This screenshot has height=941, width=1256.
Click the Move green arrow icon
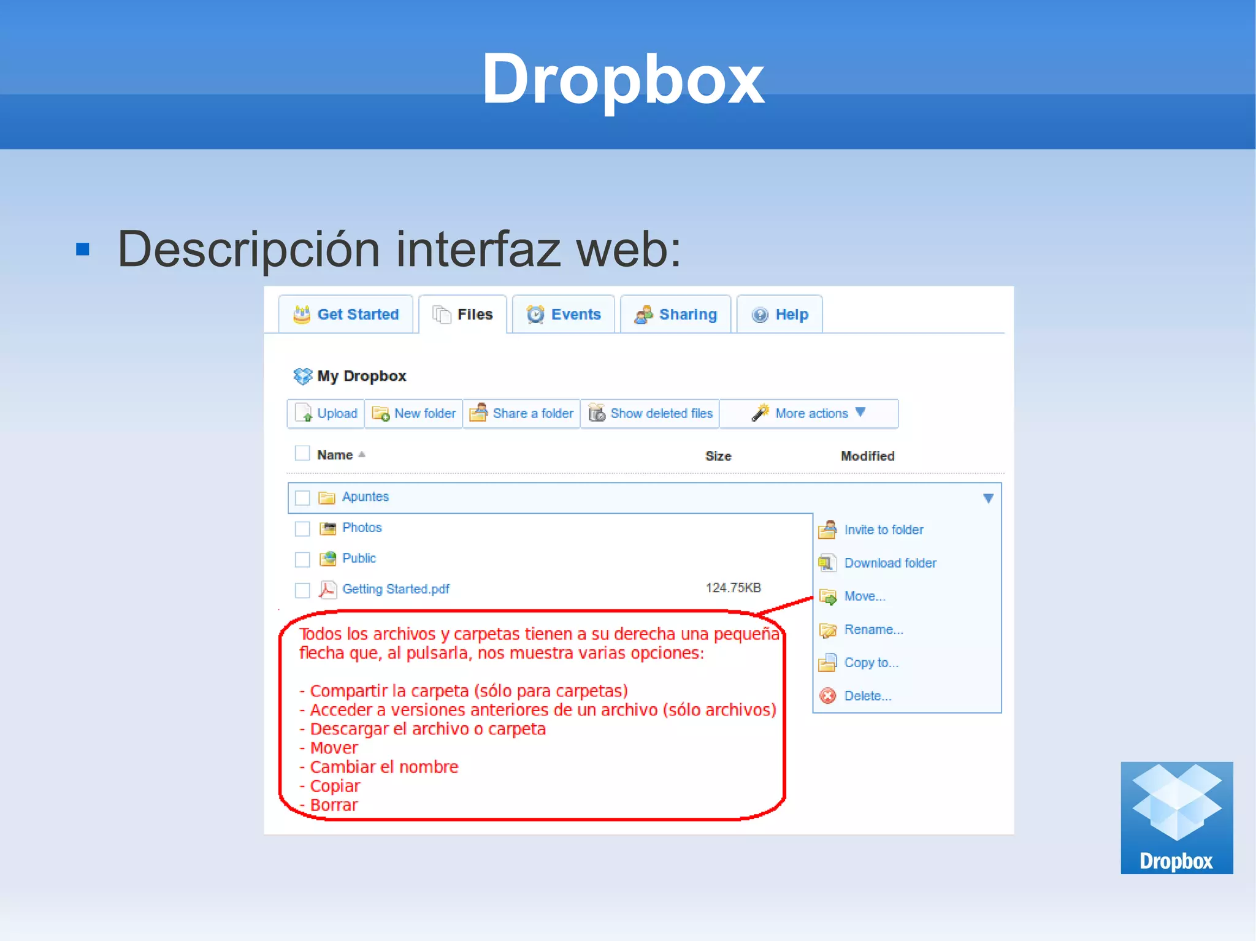(x=828, y=596)
